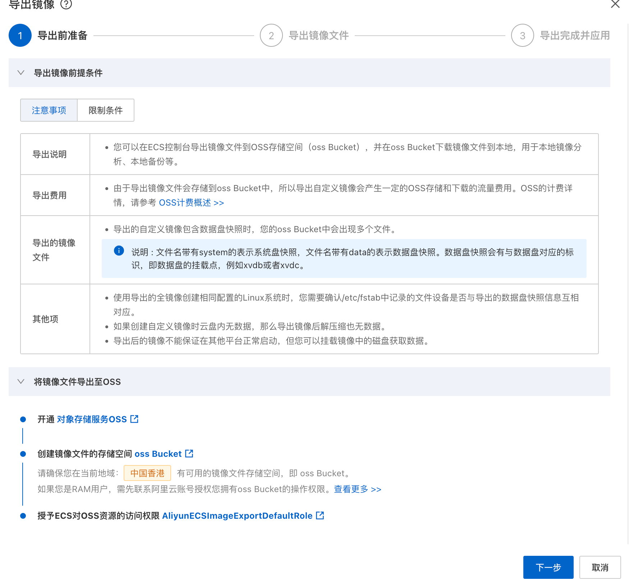
Task: Click the 取消 button
Action: point(600,567)
